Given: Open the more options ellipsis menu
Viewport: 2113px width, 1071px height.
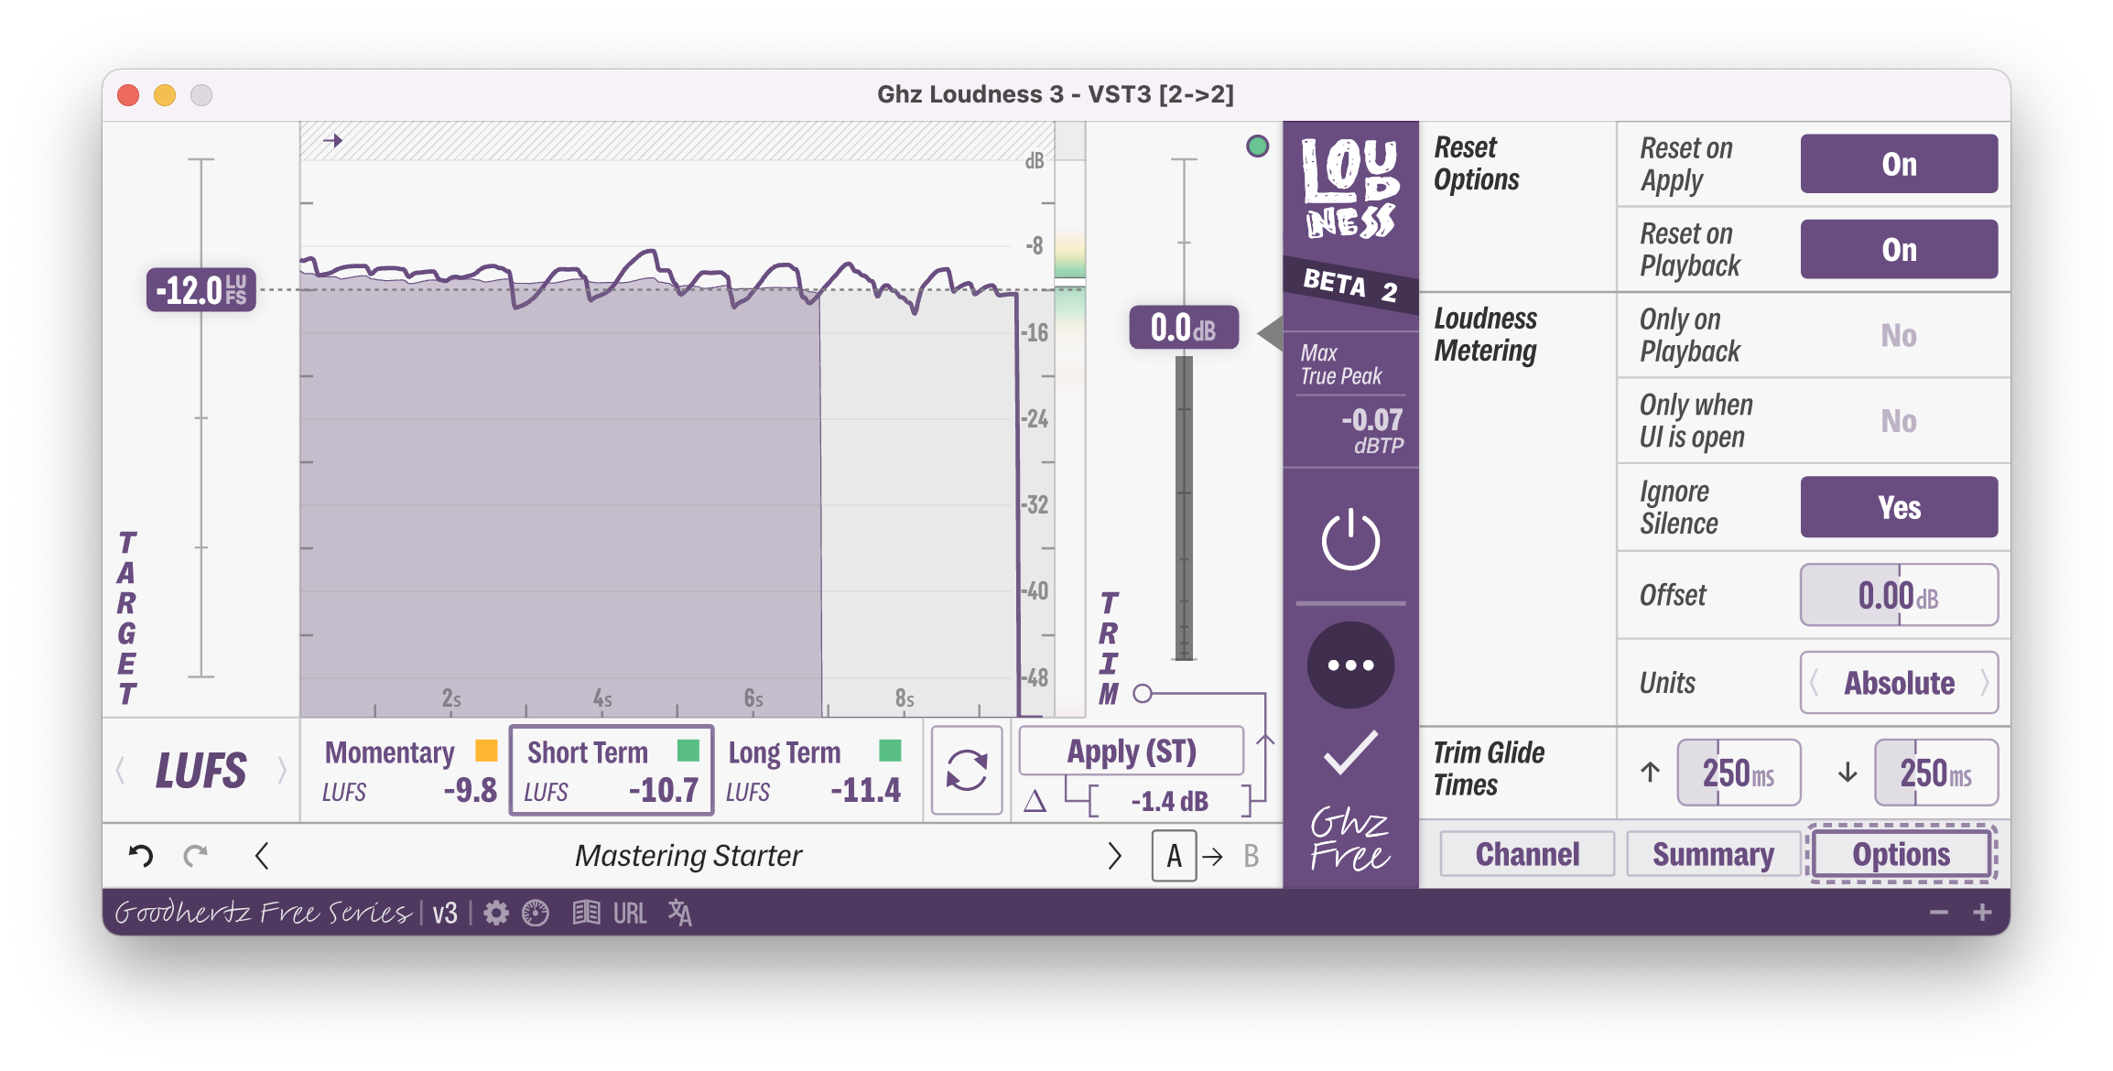Looking at the screenshot, I should [x=1349, y=665].
